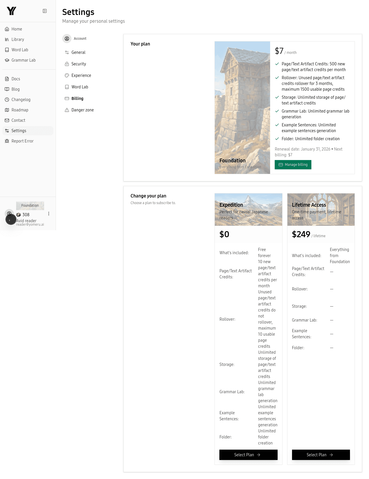369x479 pixels.
Task: Go to Home page
Action: (28, 29)
